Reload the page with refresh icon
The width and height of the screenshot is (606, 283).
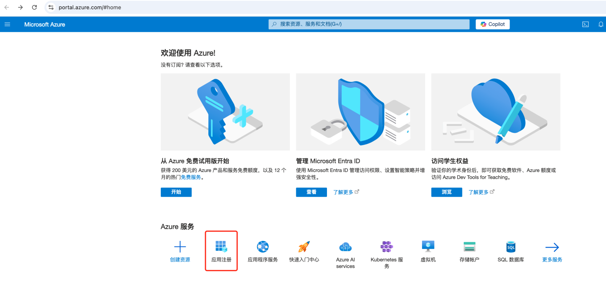[35, 7]
